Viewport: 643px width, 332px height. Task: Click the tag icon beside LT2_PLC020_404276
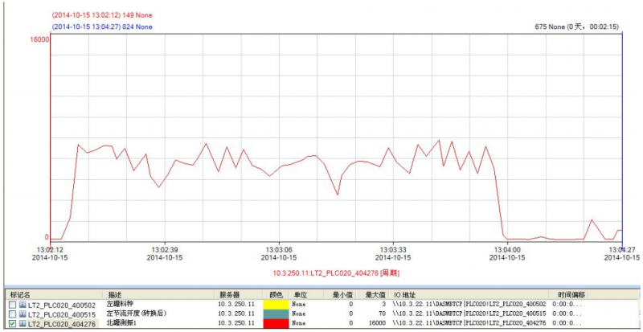pos(23,323)
